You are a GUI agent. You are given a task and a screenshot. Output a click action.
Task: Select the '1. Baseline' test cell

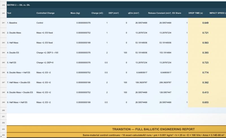pyautogui.click(x=12, y=23)
